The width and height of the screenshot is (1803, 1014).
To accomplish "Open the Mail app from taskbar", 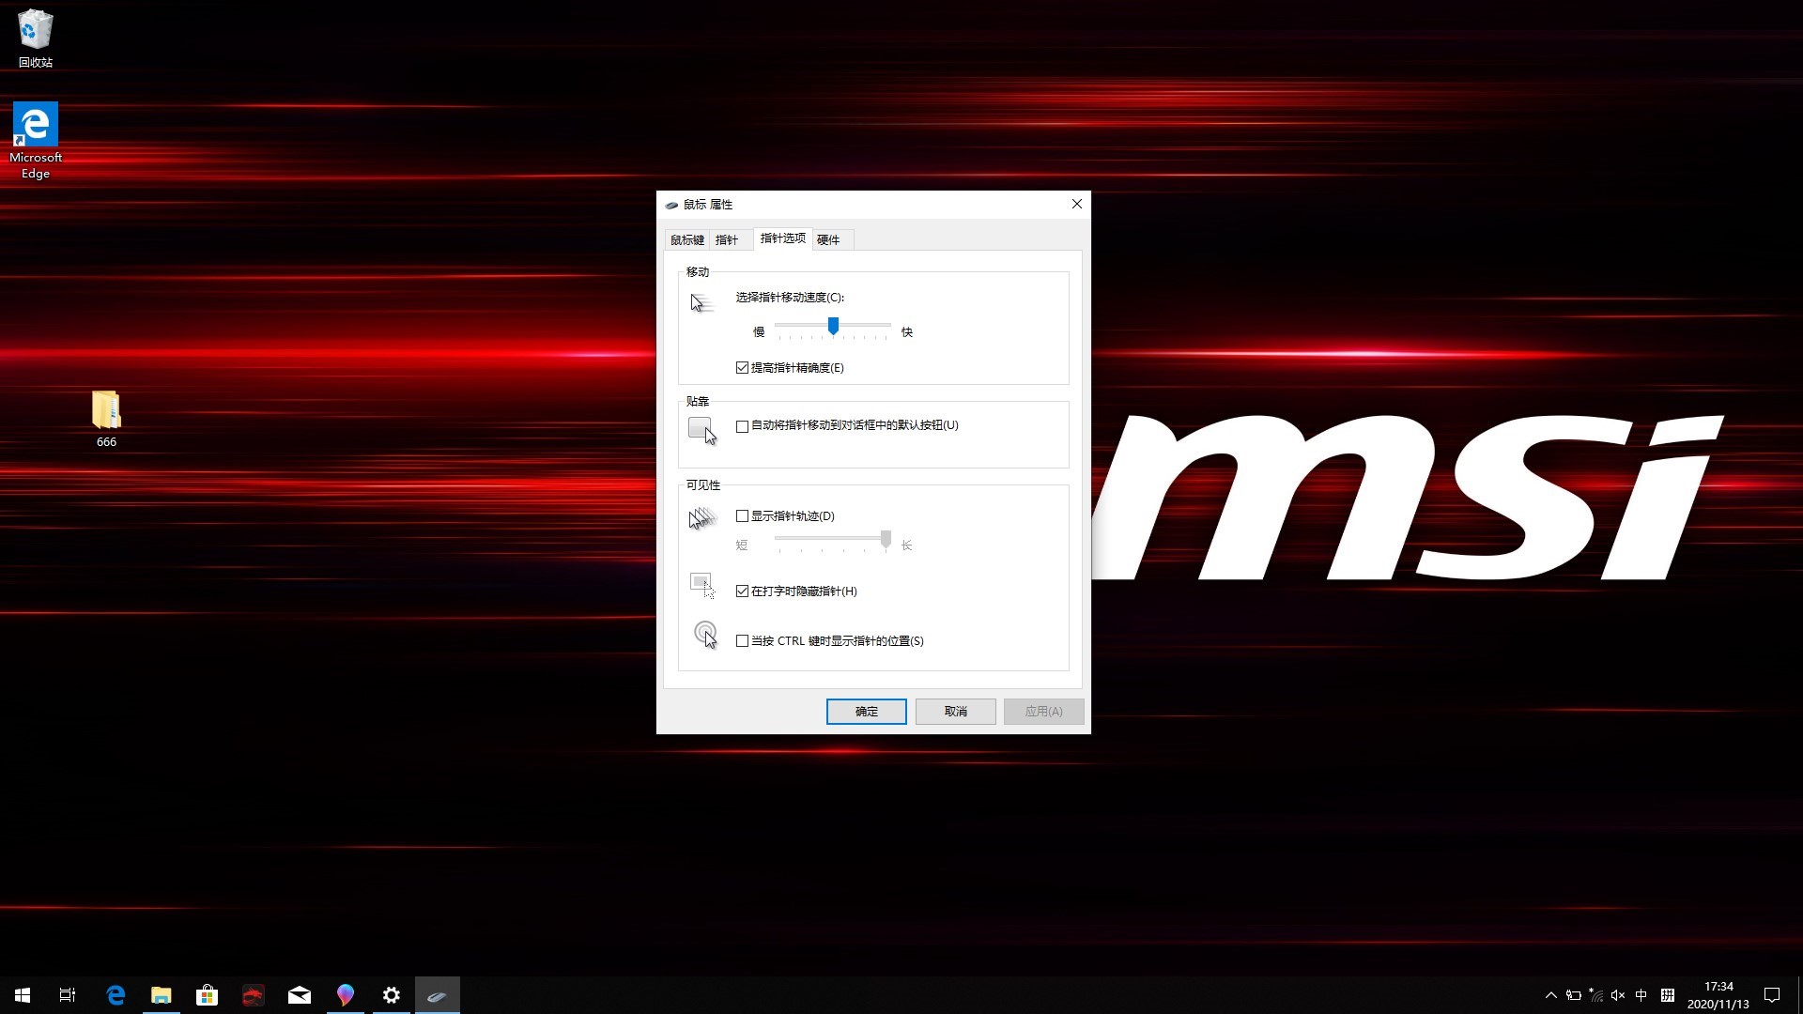I will click(300, 995).
